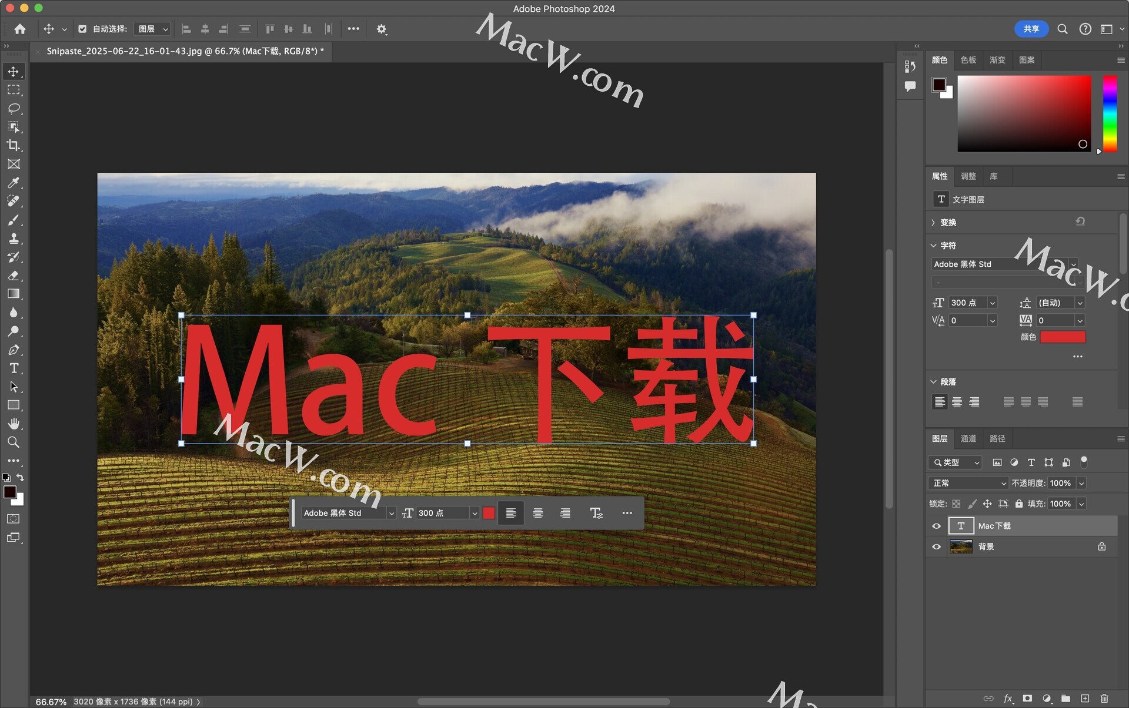Click the 共享 share button
Image resolution: width=1129 pixels, height=708 pixels.
(x=1031, y=29)
